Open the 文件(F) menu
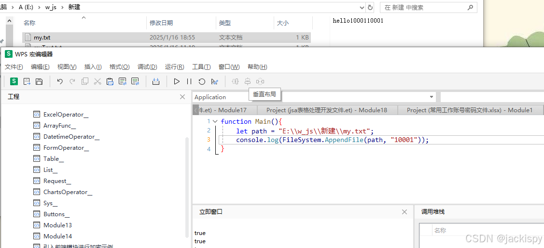This screenshot has width=544, height=248. coord(14,67)
